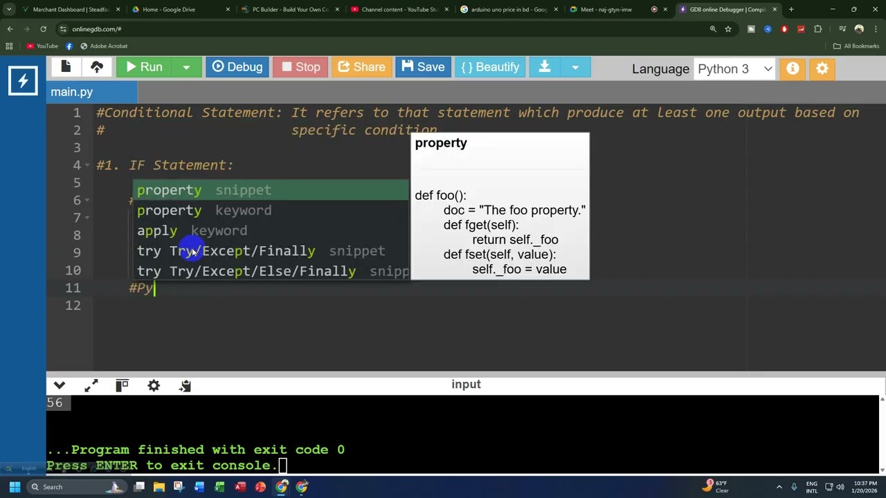Open the Chrome profile avatar
886x498 pixels.
(x=859, y=29)
